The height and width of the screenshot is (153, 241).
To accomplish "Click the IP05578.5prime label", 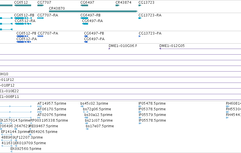I will point(152,120).
